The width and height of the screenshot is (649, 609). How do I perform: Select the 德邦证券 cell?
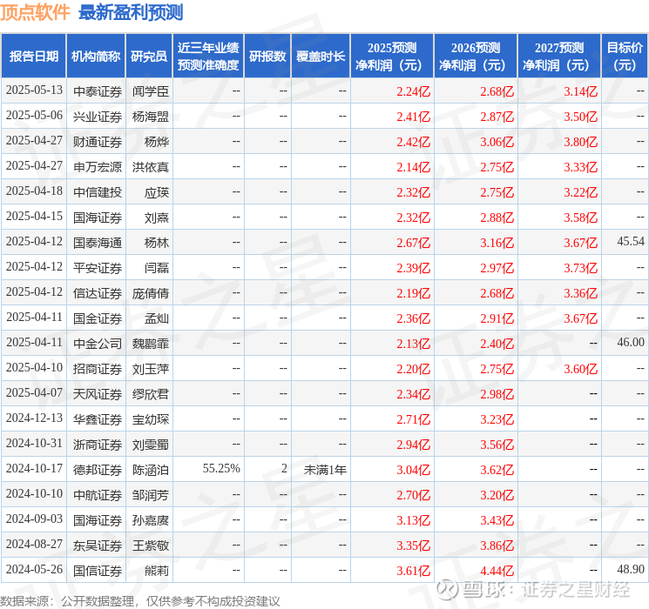tap(98, 470)
